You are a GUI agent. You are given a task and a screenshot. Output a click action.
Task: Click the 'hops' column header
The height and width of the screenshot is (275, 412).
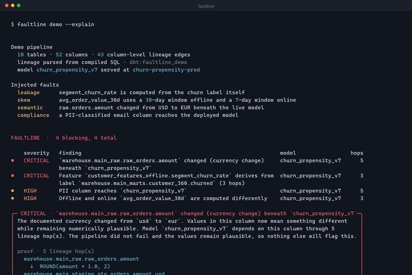point(357,153)
